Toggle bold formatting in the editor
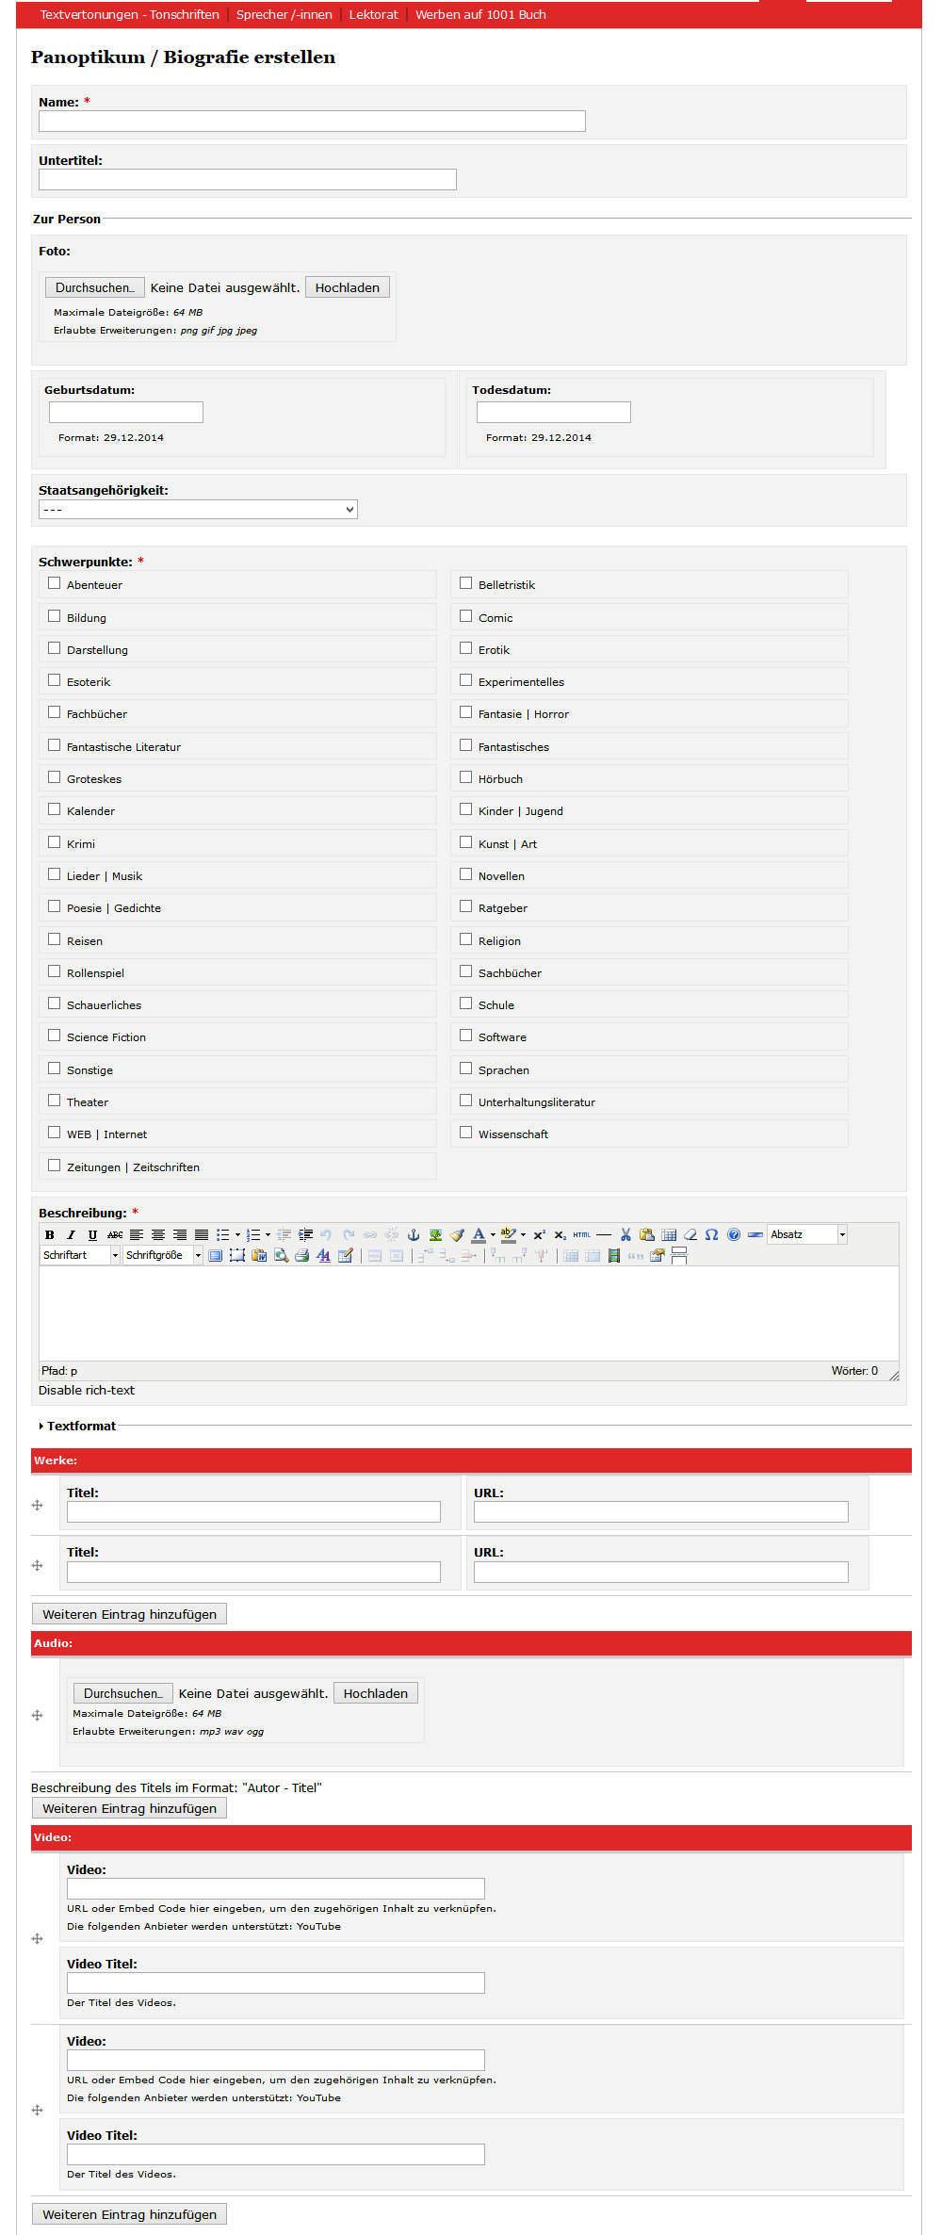The width and height of the screenshot is (942, 2235). [x=50, y=1234]
